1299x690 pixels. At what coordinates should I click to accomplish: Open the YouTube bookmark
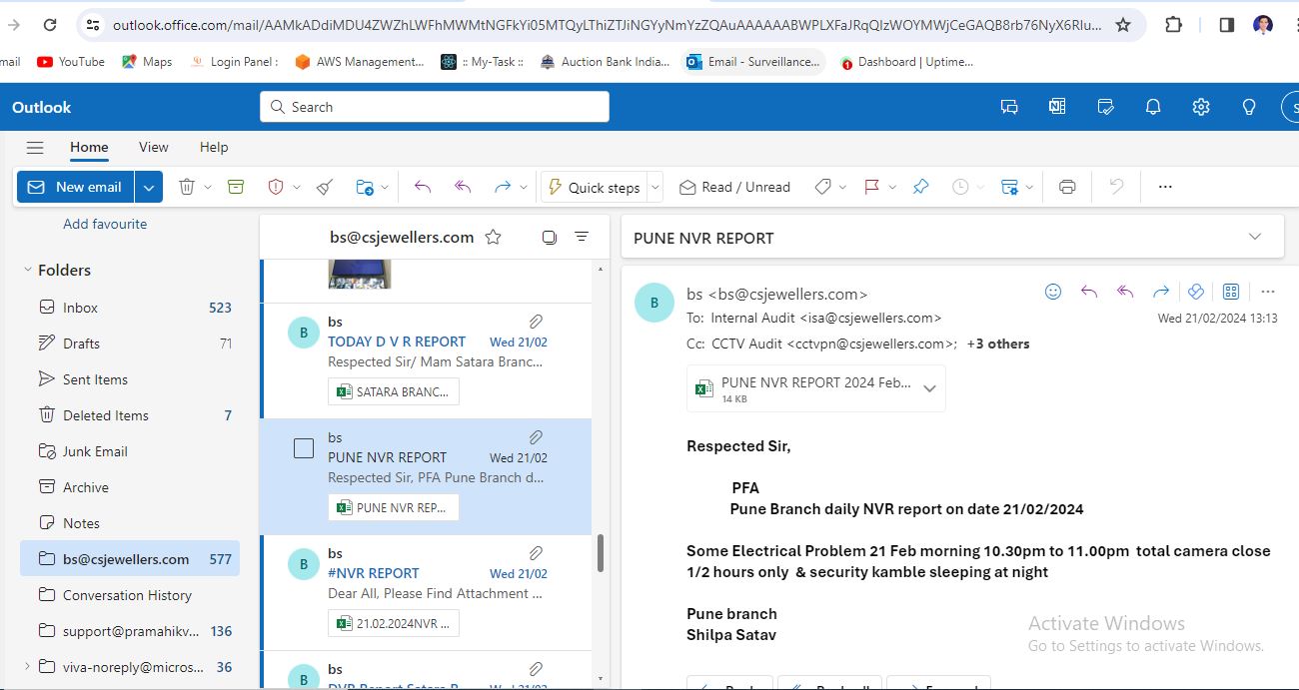coord(71,62)
